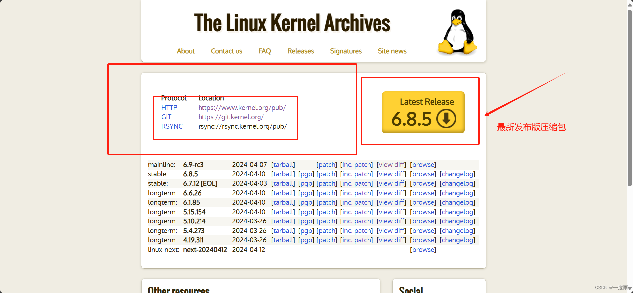This screenshot has height=293, width=633.
Task: Click the Tux penguin logo
Action: click(x=458, y=31)
